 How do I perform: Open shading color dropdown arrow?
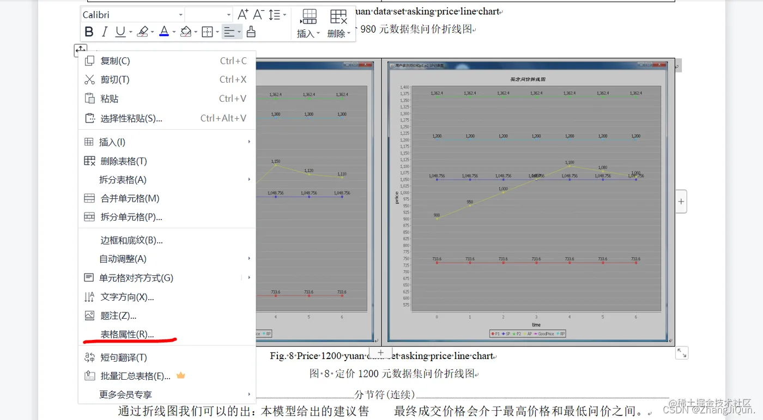tap(195, 32)
